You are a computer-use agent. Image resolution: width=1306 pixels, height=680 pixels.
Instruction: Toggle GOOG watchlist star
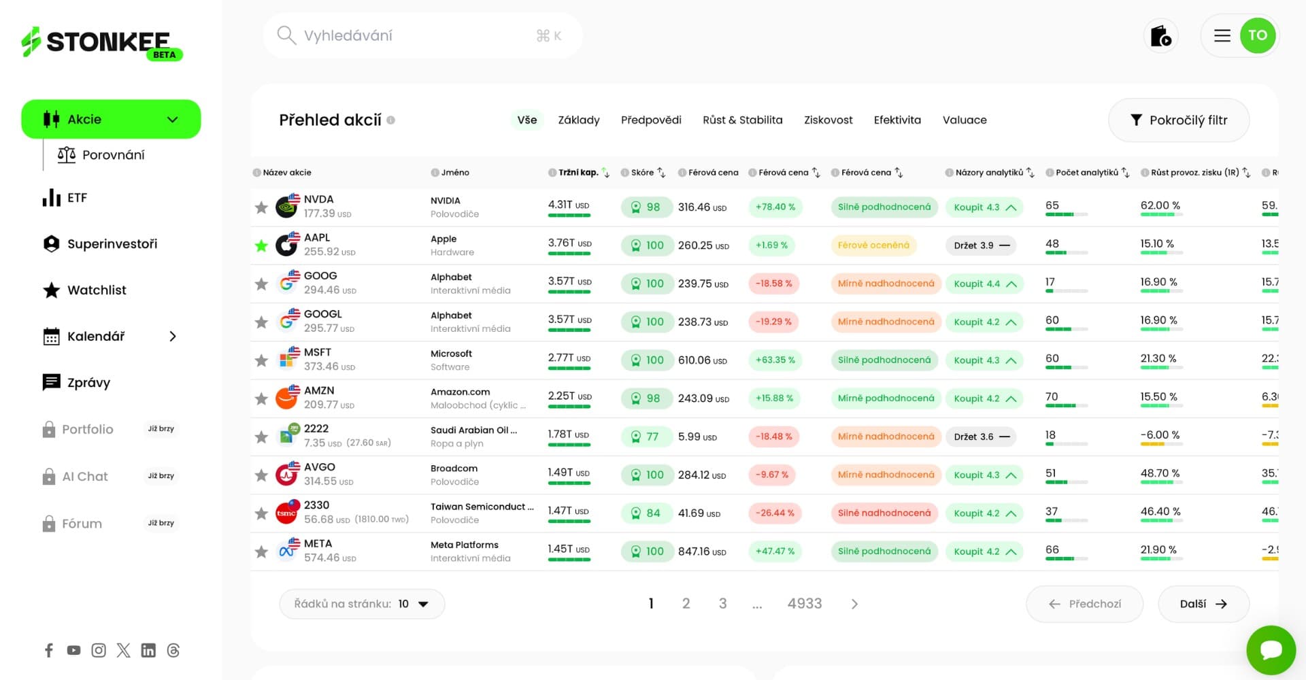coord(261,284)
